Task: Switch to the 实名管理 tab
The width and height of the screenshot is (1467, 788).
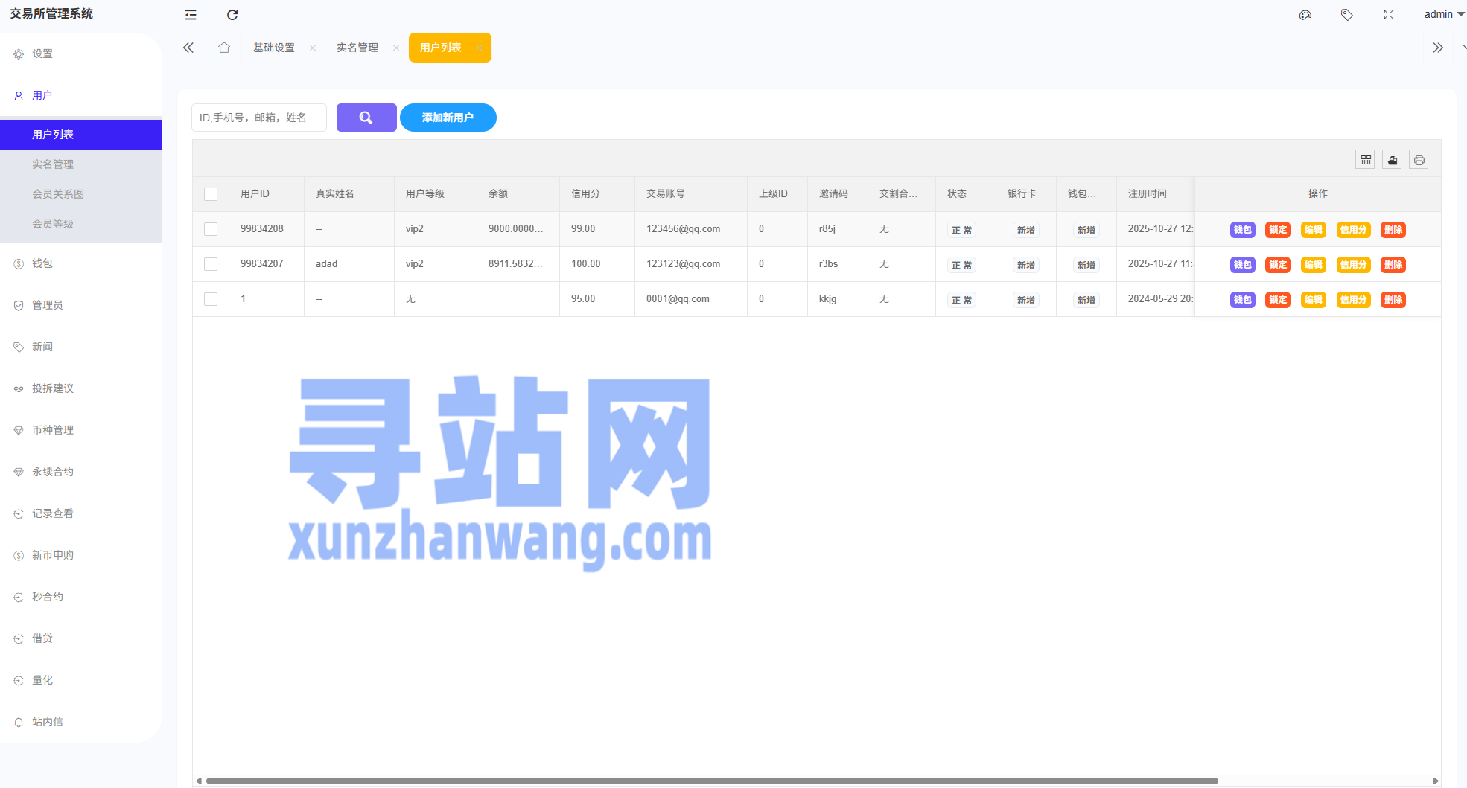Action: (x=357, y=48)
